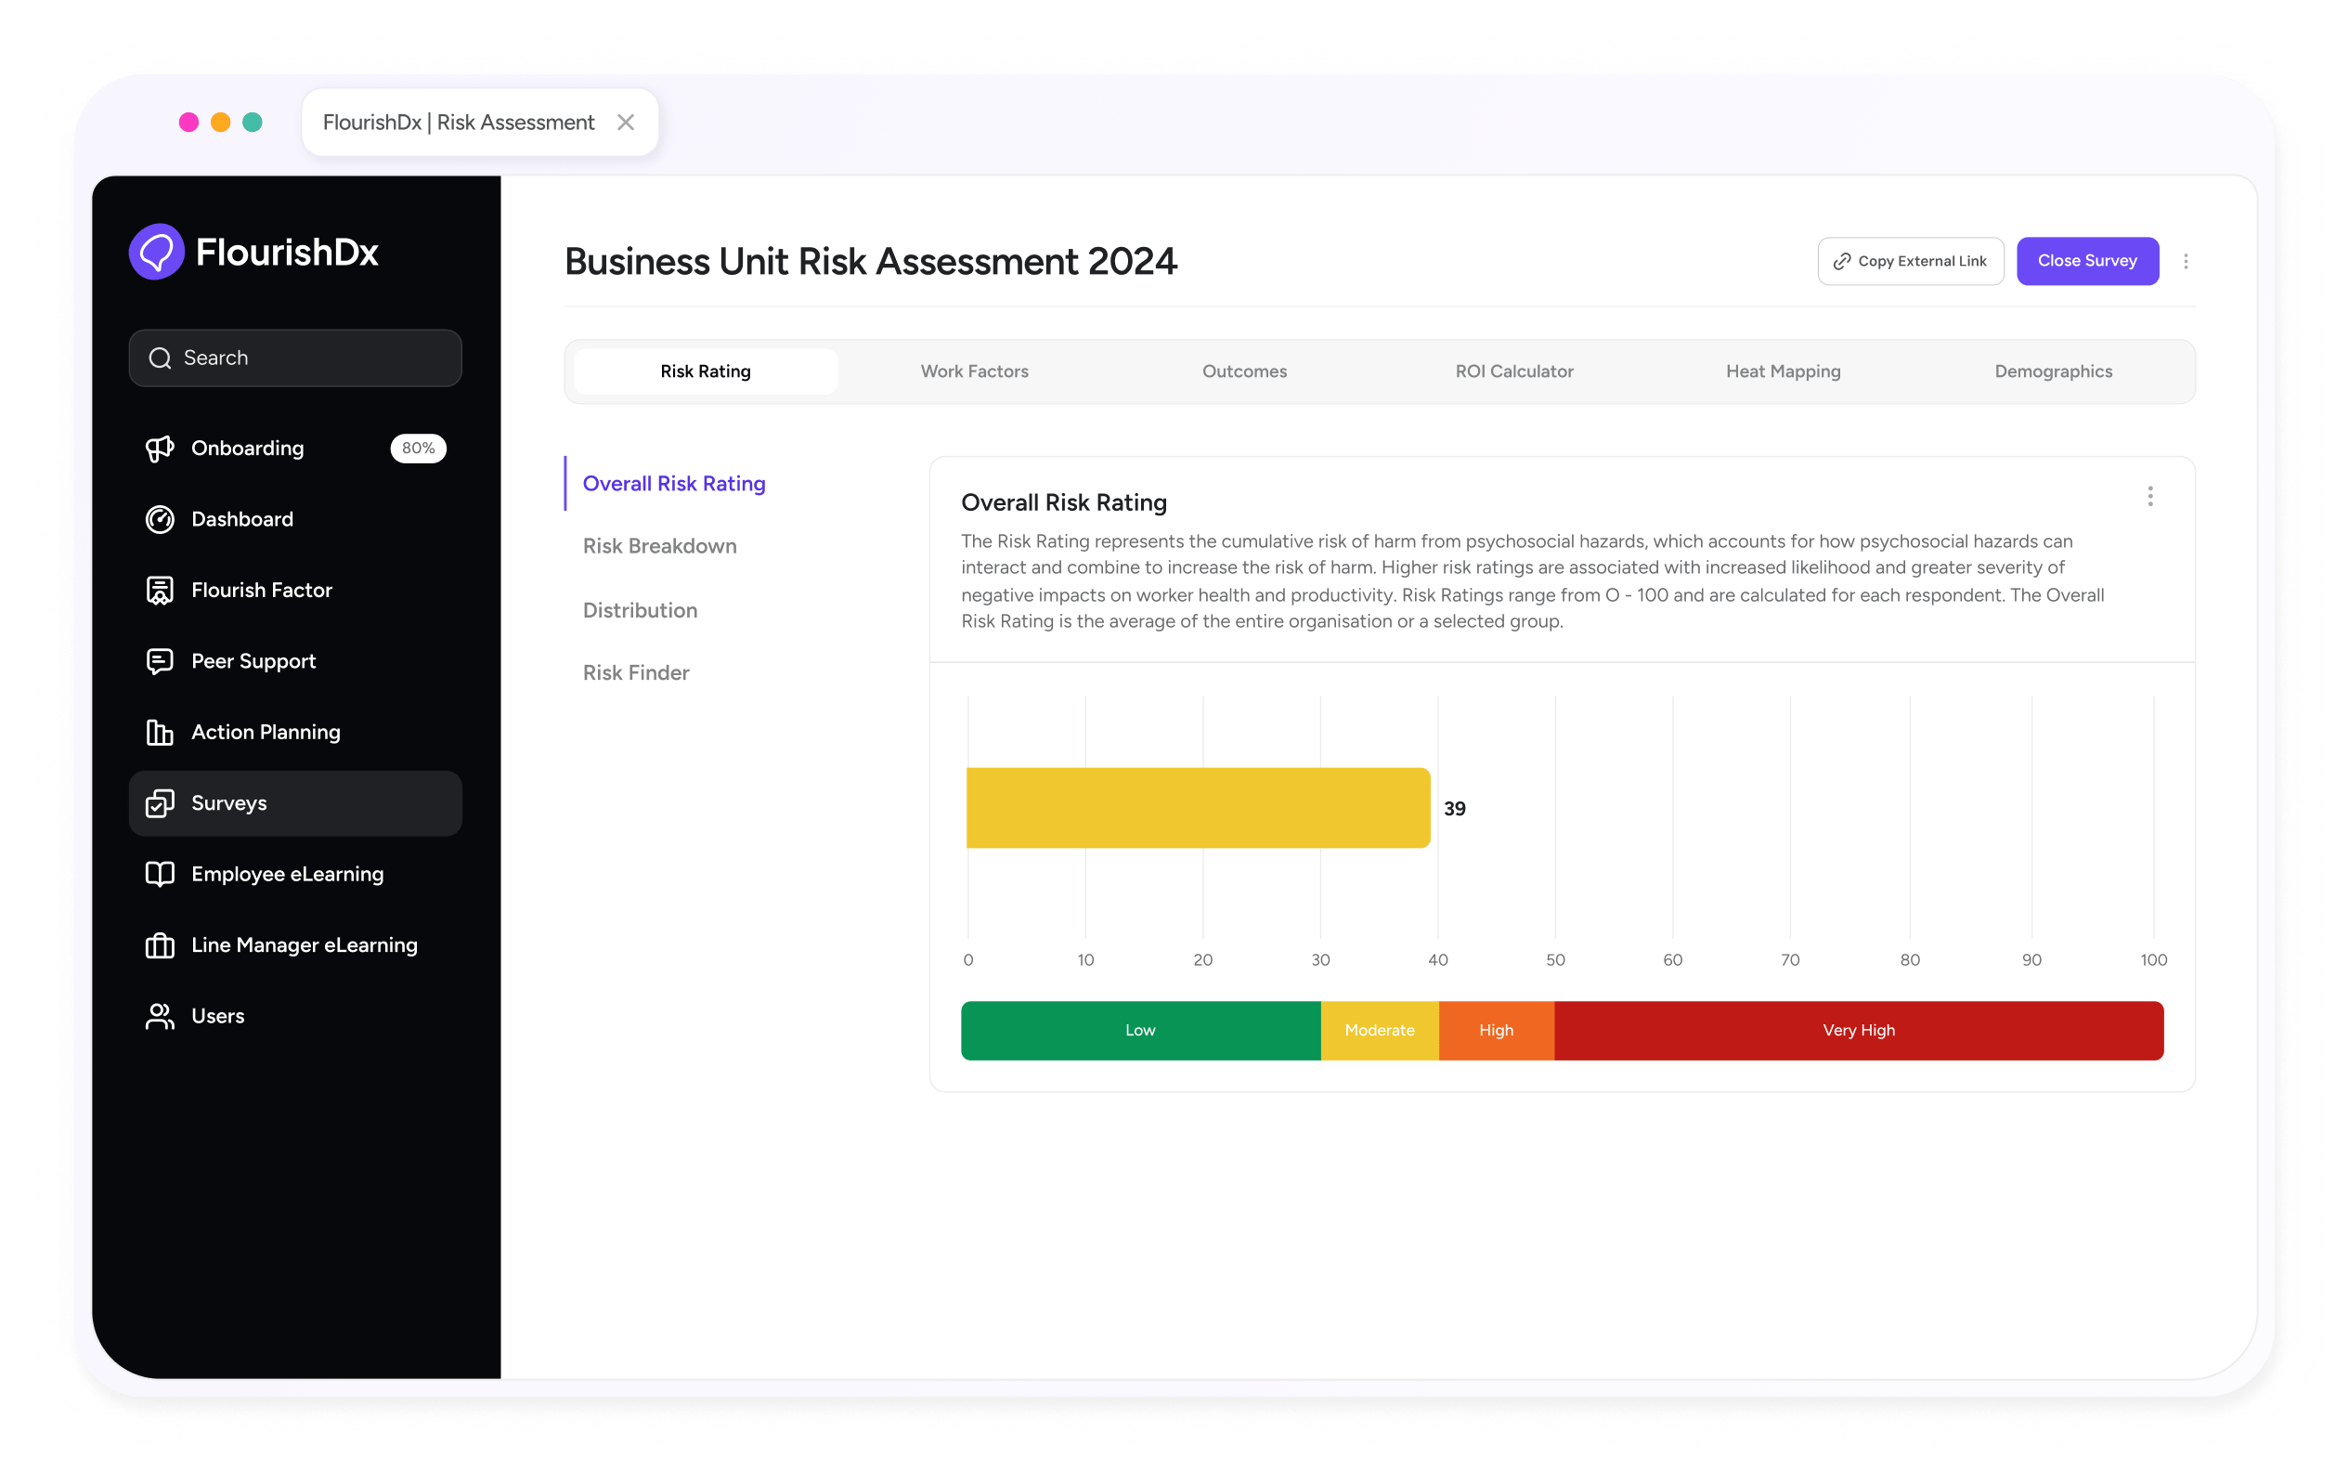
Task: Open the Outcomes tab
Action: (x=1244, y=371)
